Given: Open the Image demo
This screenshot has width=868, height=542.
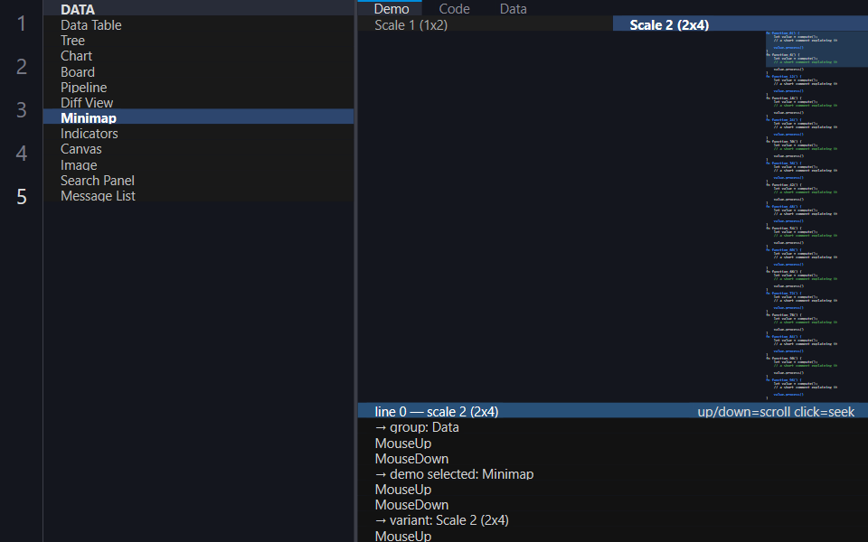Looking at the screenshot, I should pyautogui.click(x=198, y=164).
